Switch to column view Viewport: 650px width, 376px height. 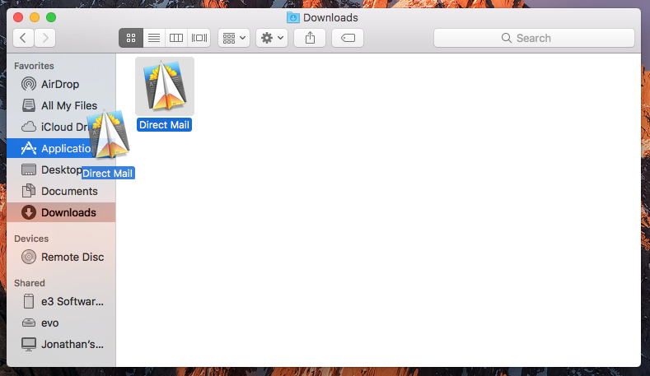click(176, 38)
